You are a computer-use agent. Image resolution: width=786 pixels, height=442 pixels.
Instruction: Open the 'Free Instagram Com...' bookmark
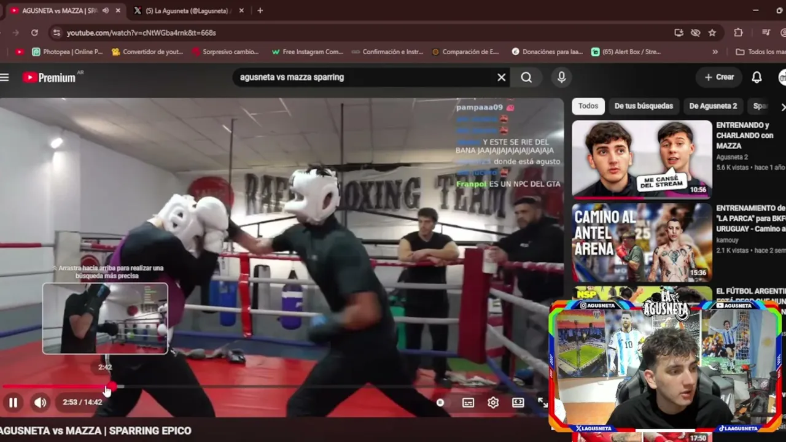307,52
